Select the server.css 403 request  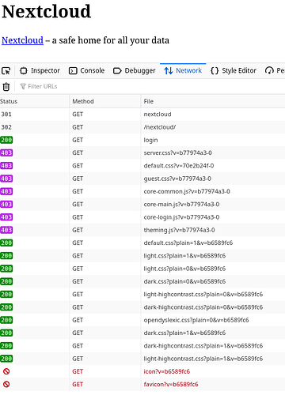tap(142, 152)
